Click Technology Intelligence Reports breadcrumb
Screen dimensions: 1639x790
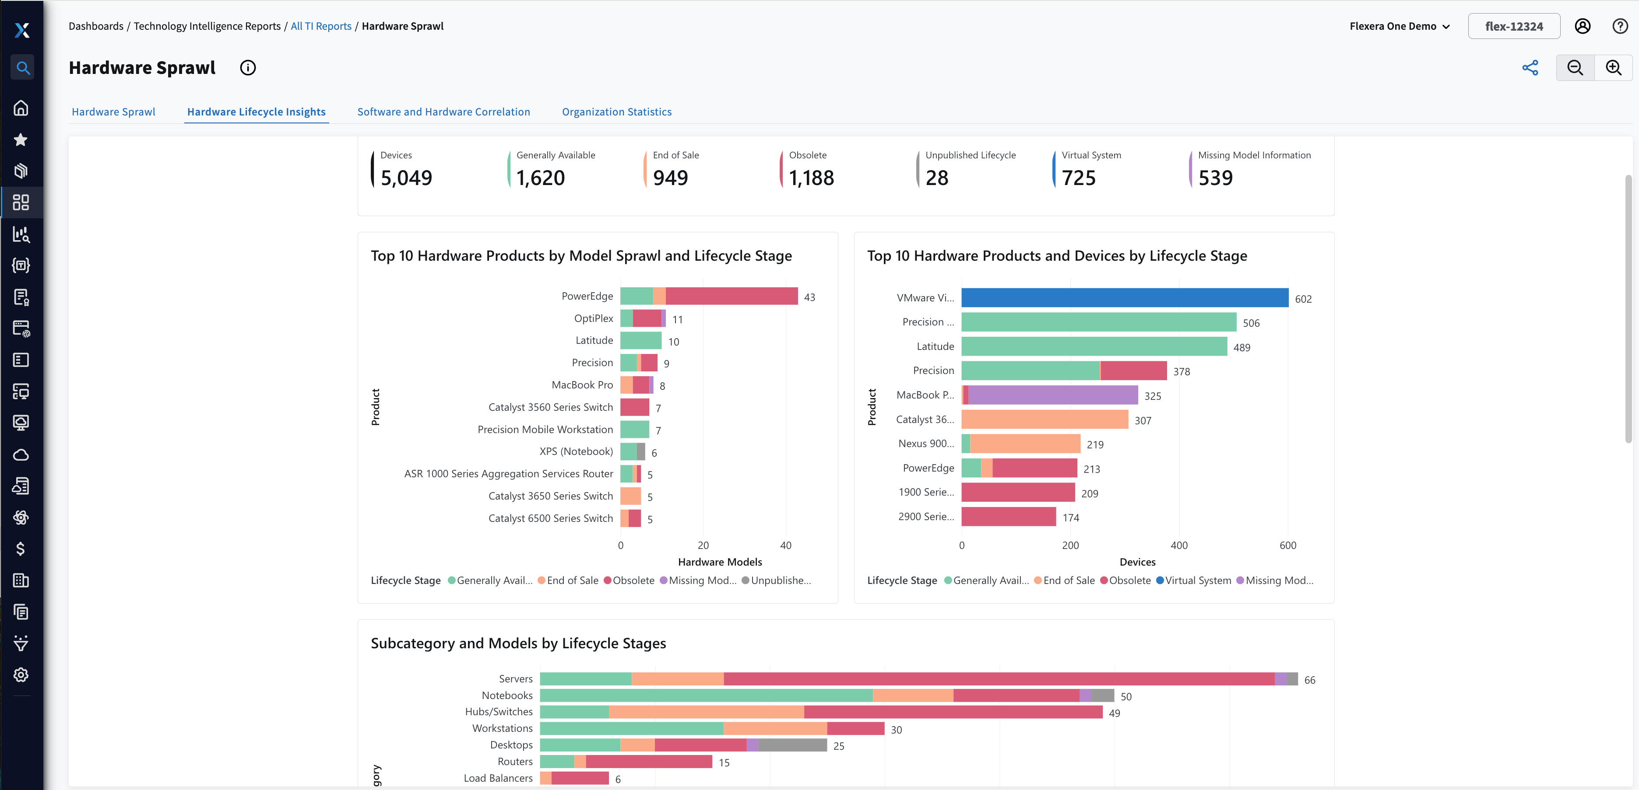[207, 26]
